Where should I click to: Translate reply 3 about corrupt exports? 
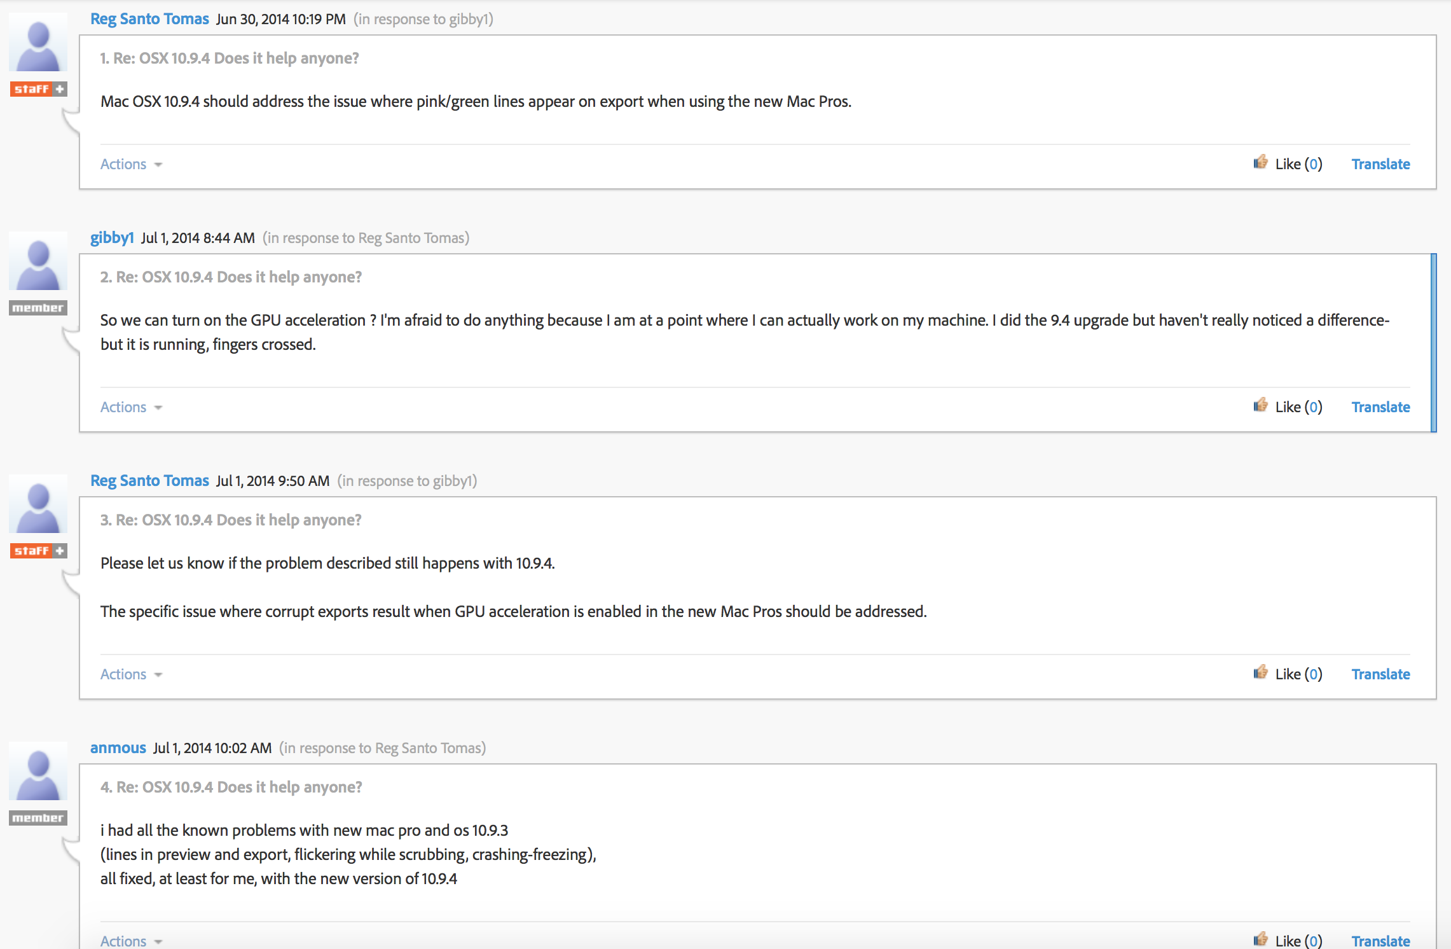click(x=1380, y=674)
